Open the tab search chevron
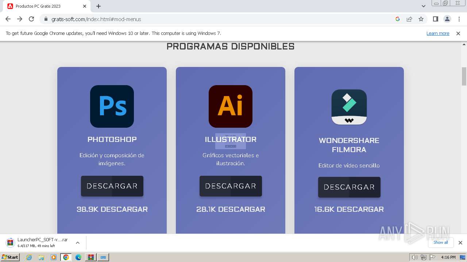Image resolution: width=467 pixels, height=262 pixels. click(424, 6)
